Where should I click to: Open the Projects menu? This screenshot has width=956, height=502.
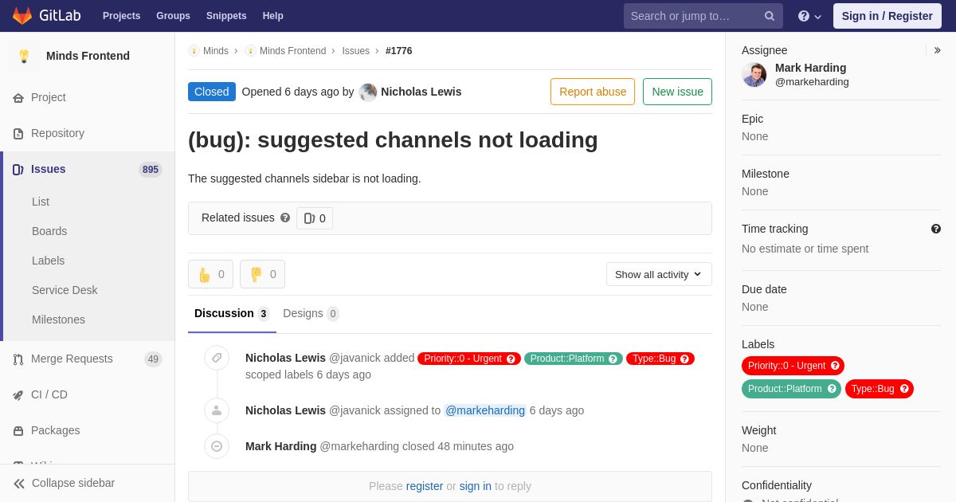[x=121, y=16]
